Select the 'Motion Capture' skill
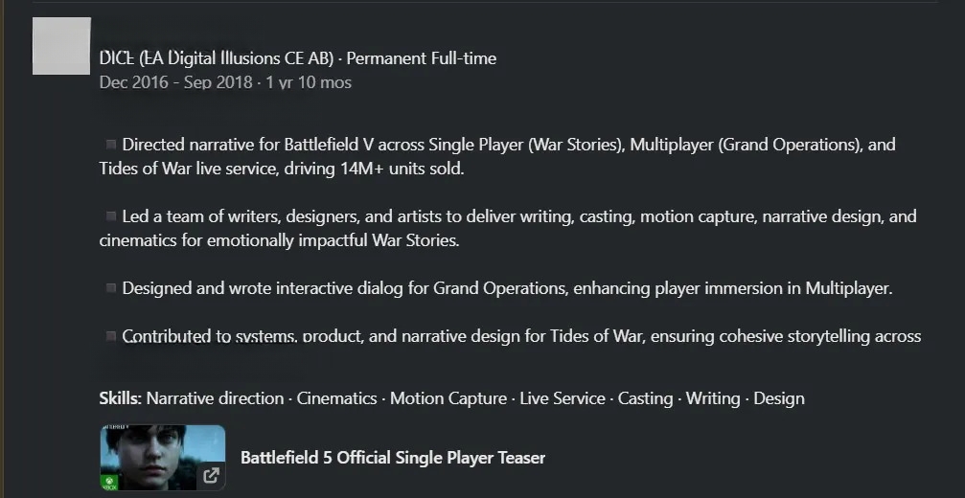This screenshot has width=965, height=498. 448,398
